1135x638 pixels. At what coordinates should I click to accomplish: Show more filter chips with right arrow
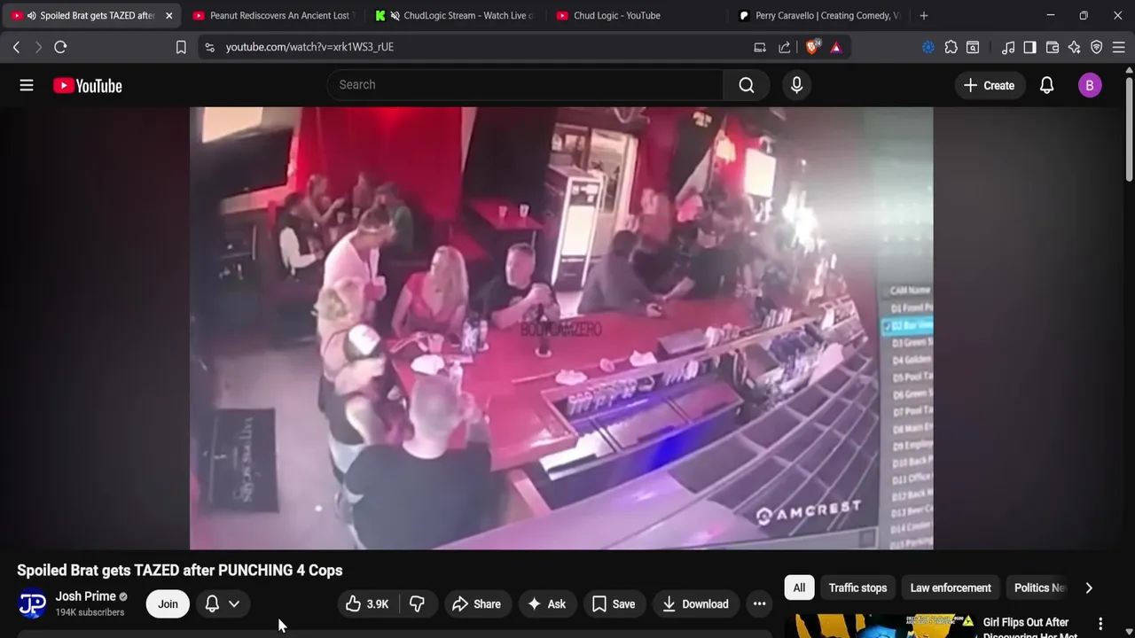click(x=1089, y=587)
